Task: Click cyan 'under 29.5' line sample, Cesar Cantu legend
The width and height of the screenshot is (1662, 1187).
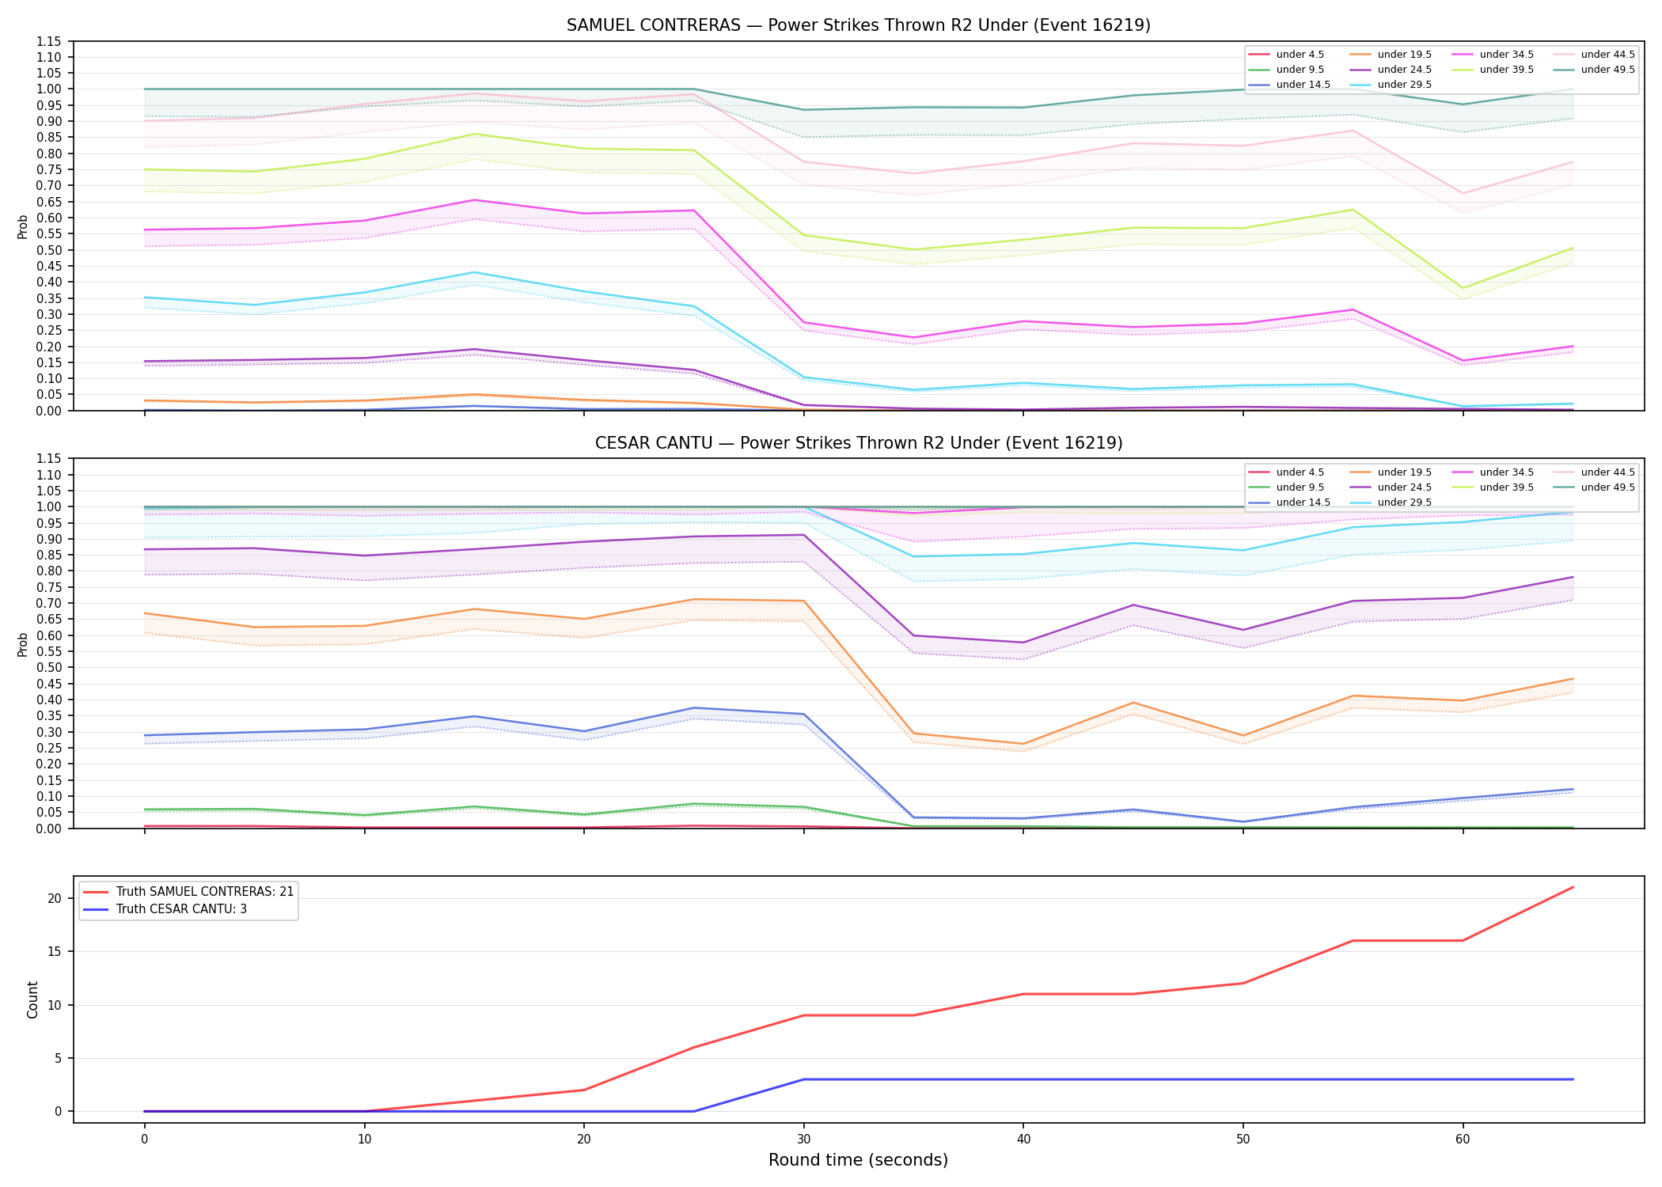Action: 1360,502
